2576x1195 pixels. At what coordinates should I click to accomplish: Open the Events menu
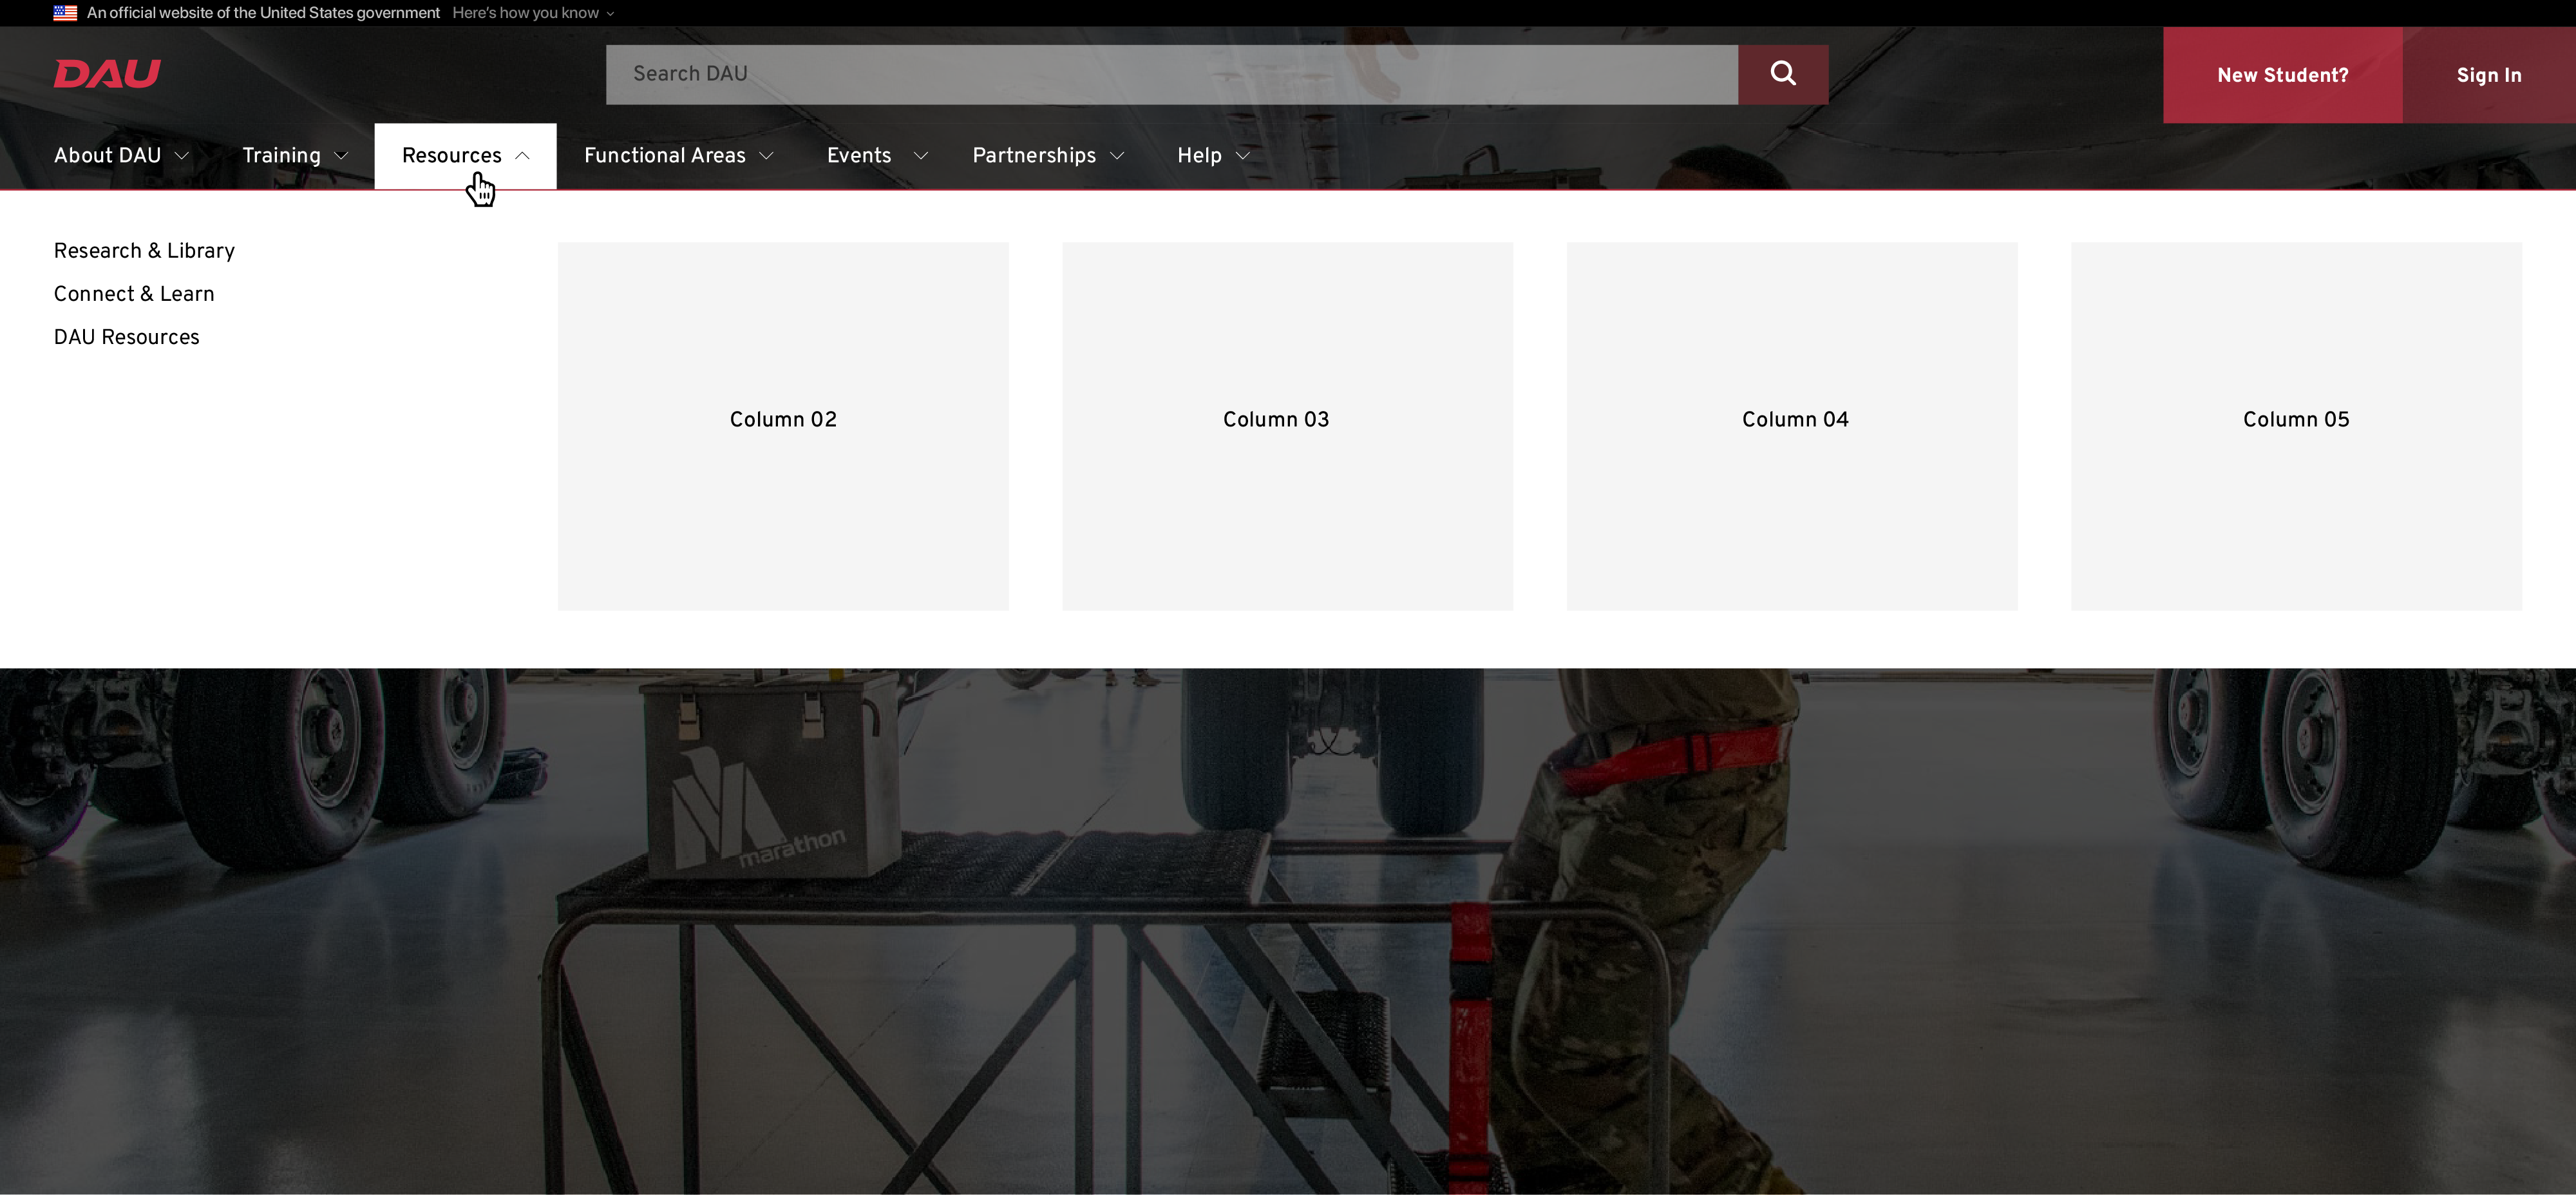pyautogui.click(x=858, y=155)
